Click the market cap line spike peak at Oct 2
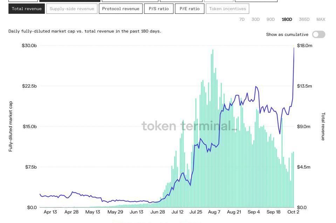Screen dimensions: 336x223 point(294,48)
